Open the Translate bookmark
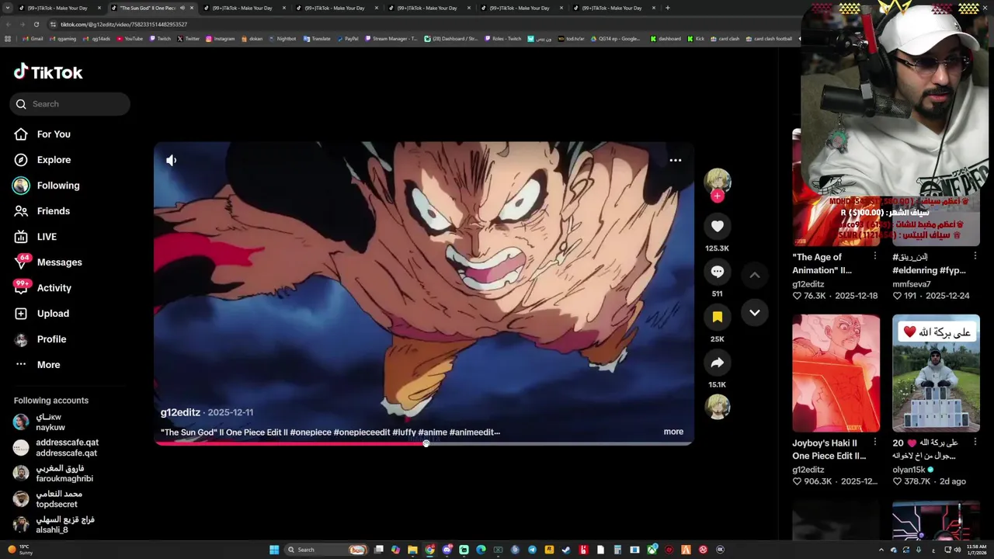The image size is (994, 559). tap(317, 39)
